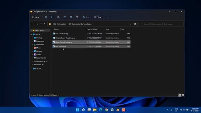This screenshot has width=201, height=113.
Task: Click the CPU Optimization breadcrumb
Action: (x=59, y=24)
